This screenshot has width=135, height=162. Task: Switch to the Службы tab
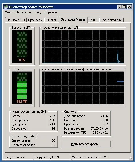pyautogui.click(x=51, y=20)
